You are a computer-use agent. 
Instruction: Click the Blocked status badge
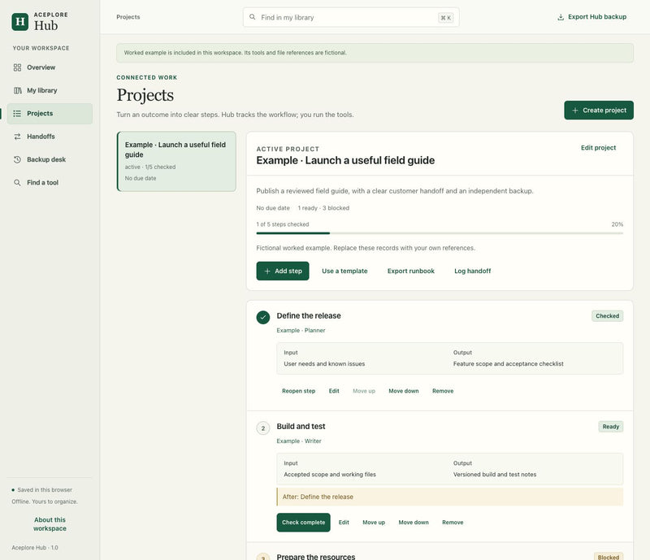pos(608,557)
